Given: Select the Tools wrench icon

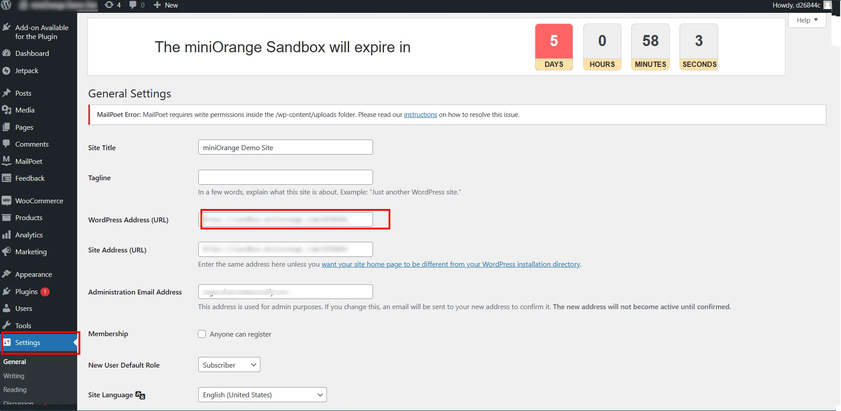Looking at the screenshot, I should click(7, 326).
